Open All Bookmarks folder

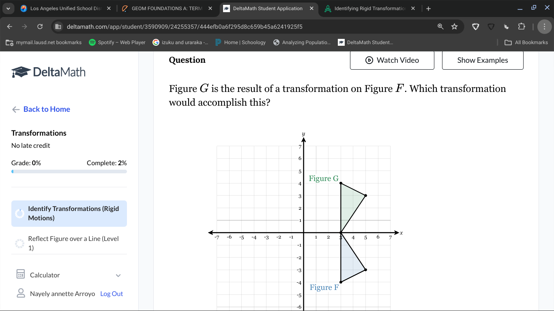click(526, 43)
